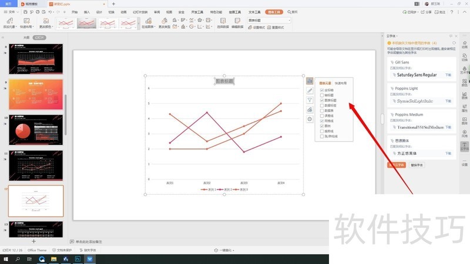Screen dimensions: 470x264
Task: Click the chart style brush icon beside chart
Action: (x=310, y=91)
